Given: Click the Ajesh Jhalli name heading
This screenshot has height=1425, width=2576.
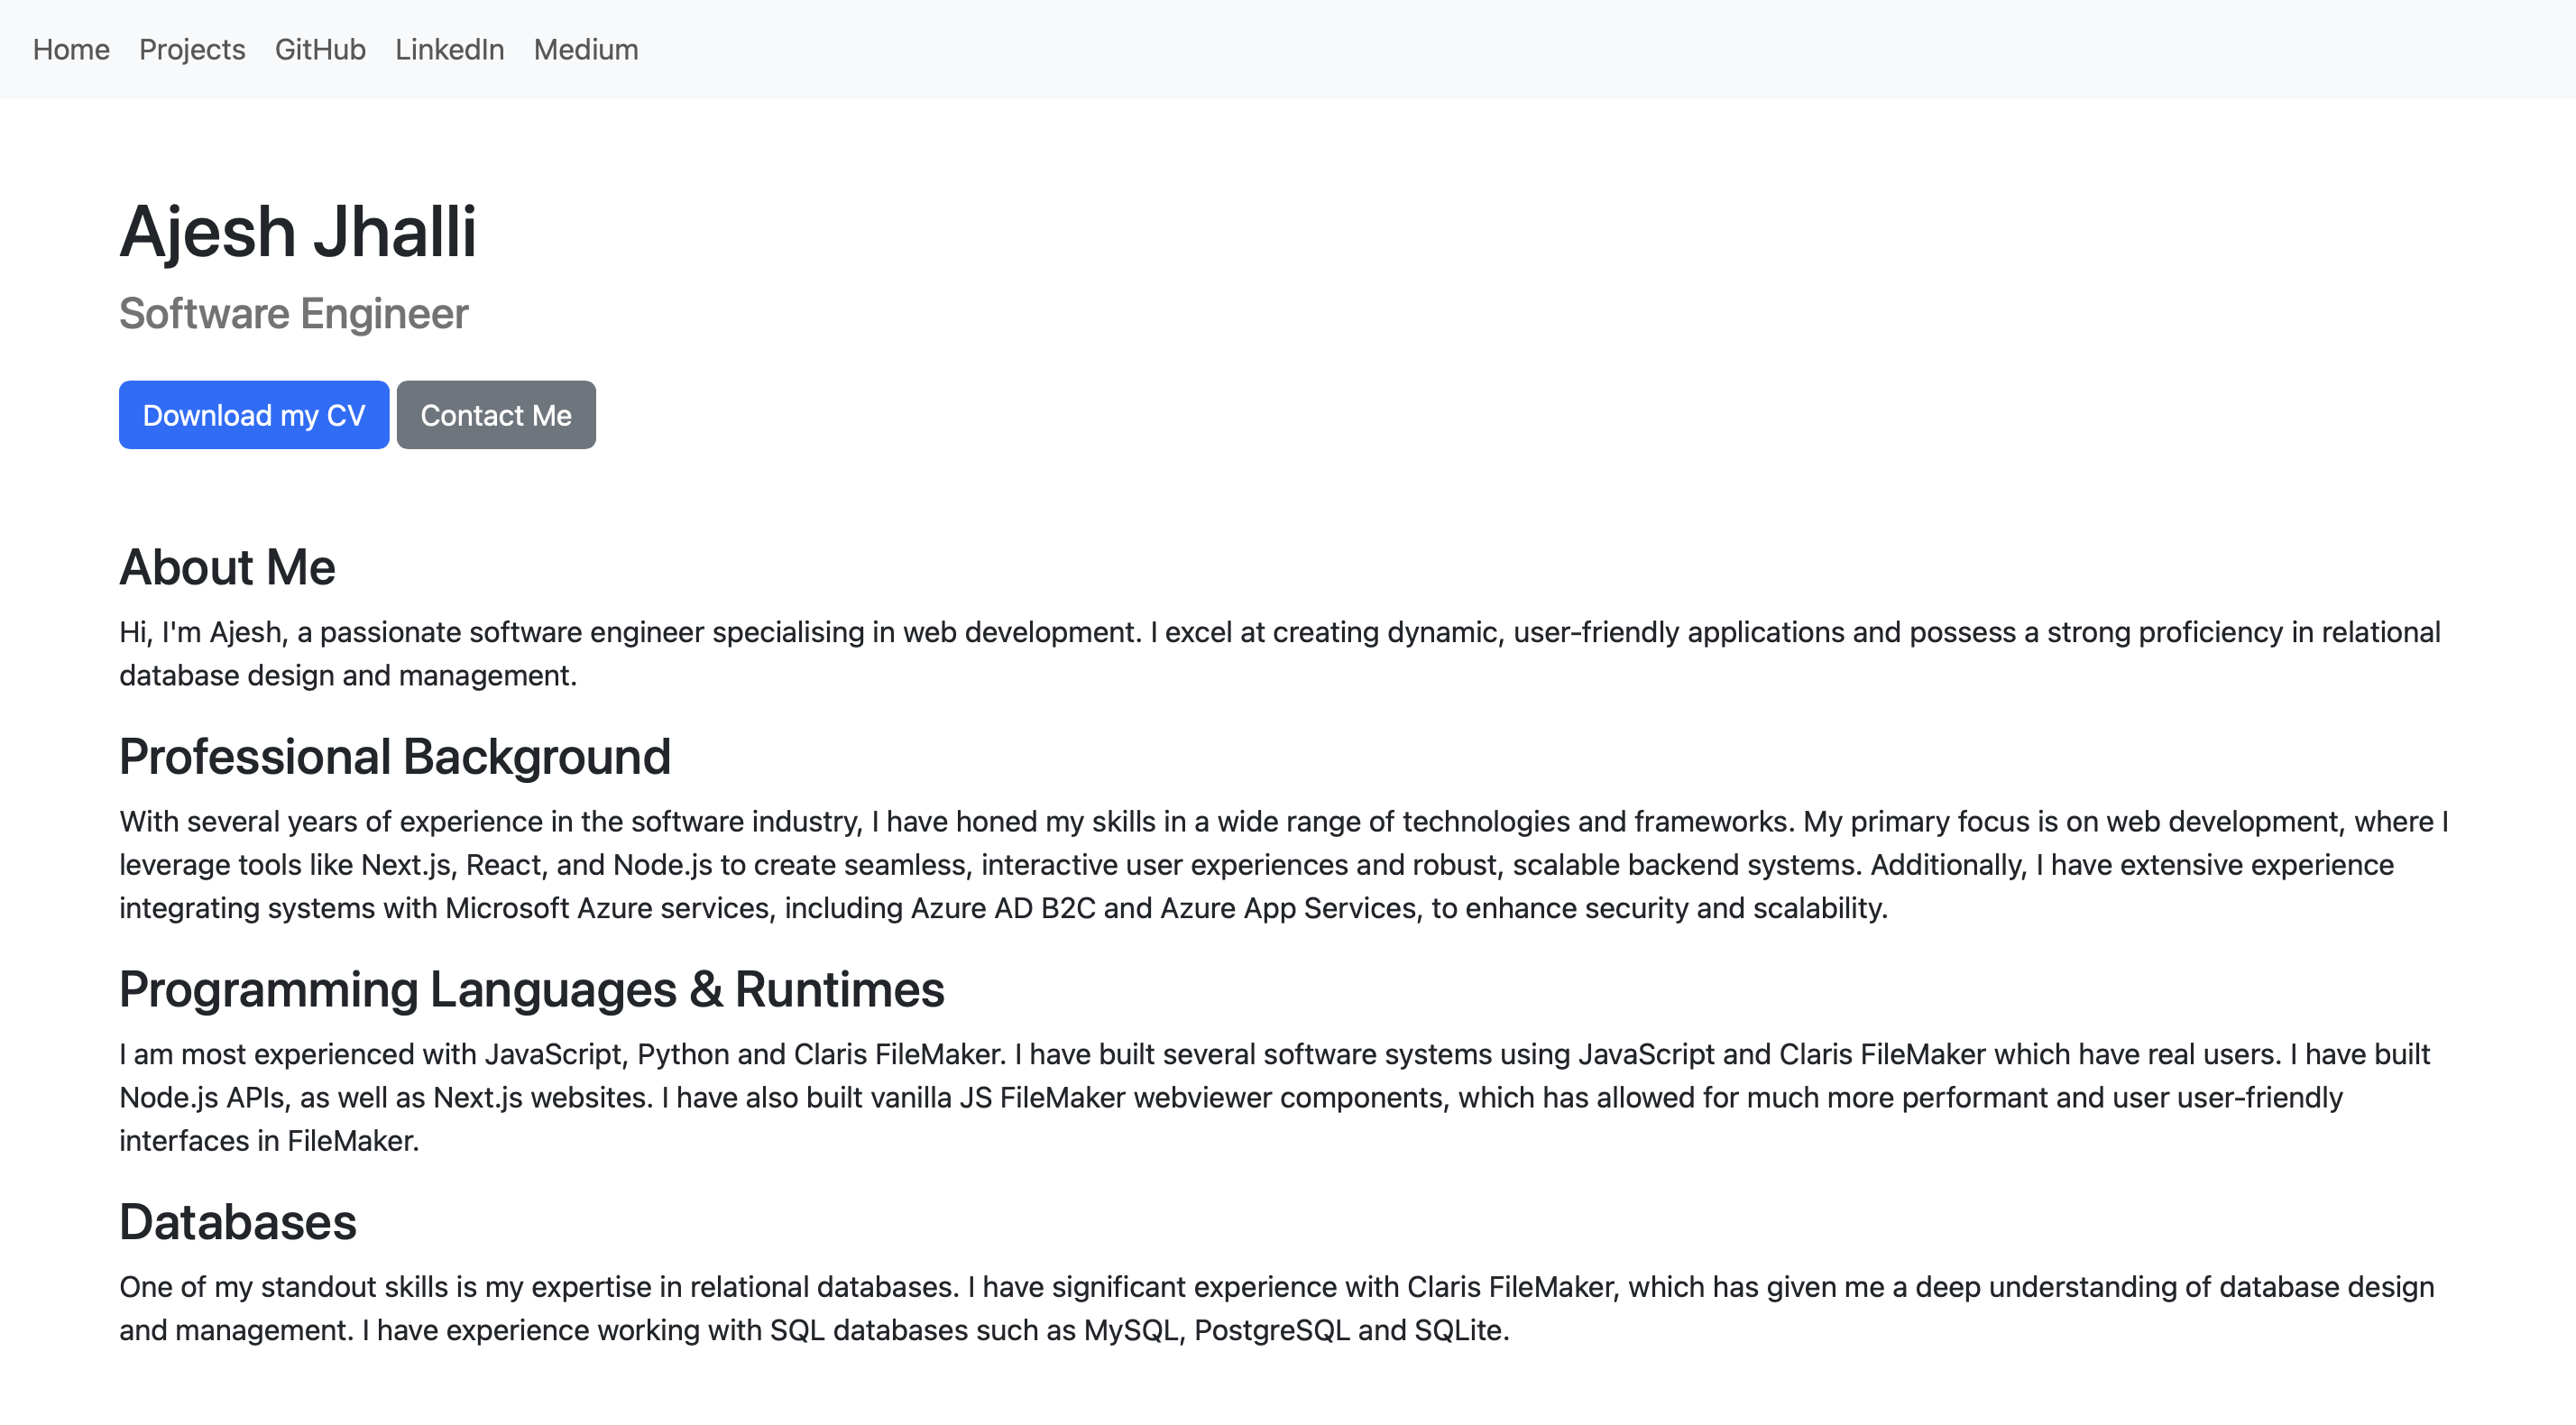Looking at the screenshot, I should [x=297, y=228].
